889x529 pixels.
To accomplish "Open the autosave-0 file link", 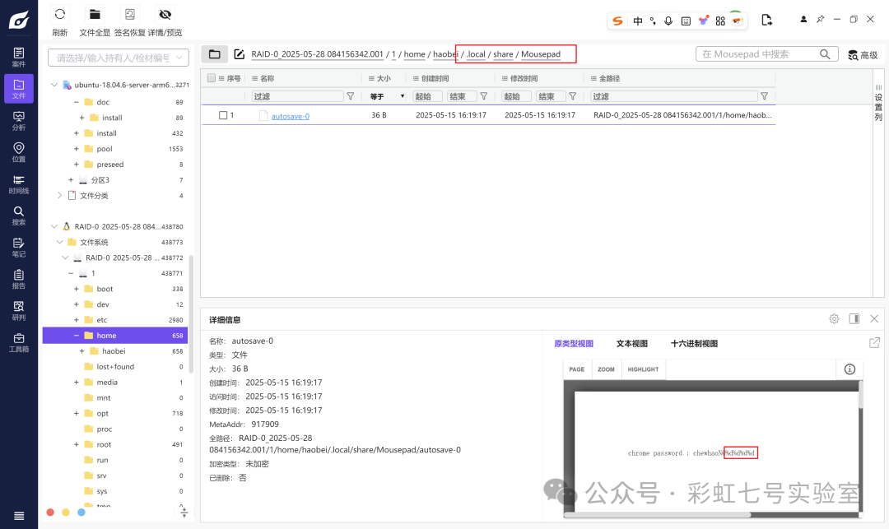I will [291, 116].
